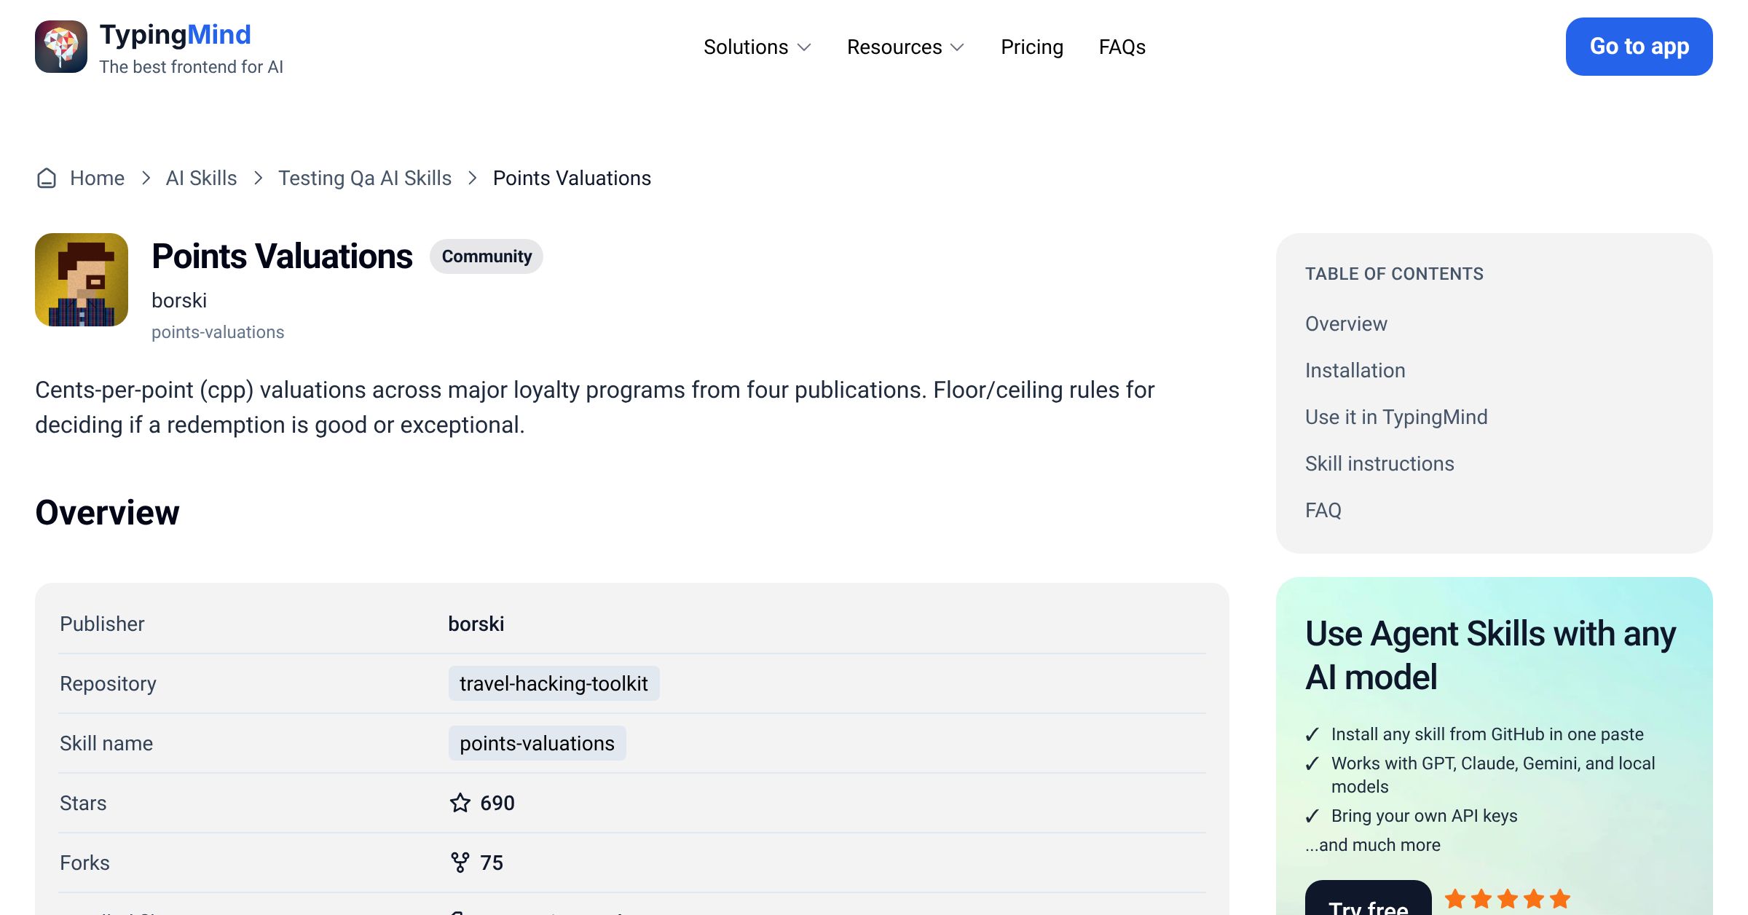Screen dimensions: 1748x915
Task: Jump to Overview in table of contents
Action: point(1346,324)
